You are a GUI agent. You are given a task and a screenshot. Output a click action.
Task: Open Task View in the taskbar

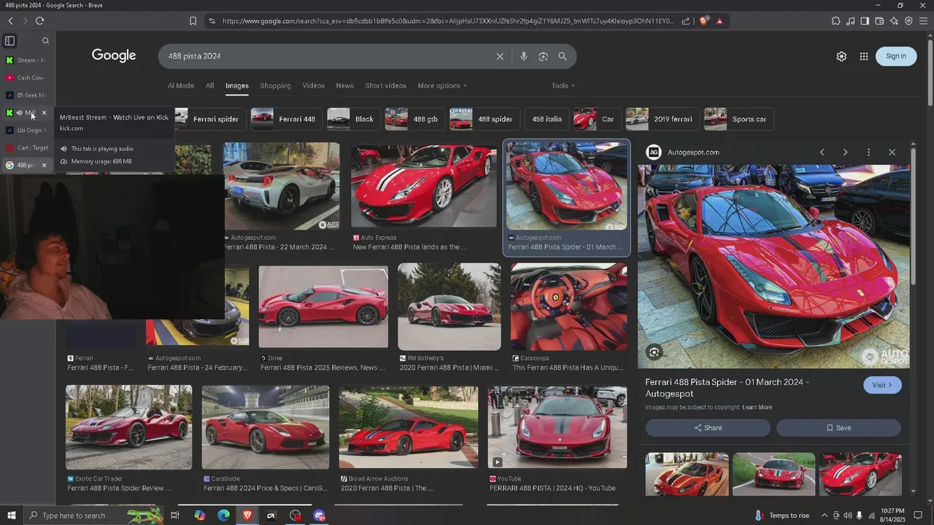[175, 516]
